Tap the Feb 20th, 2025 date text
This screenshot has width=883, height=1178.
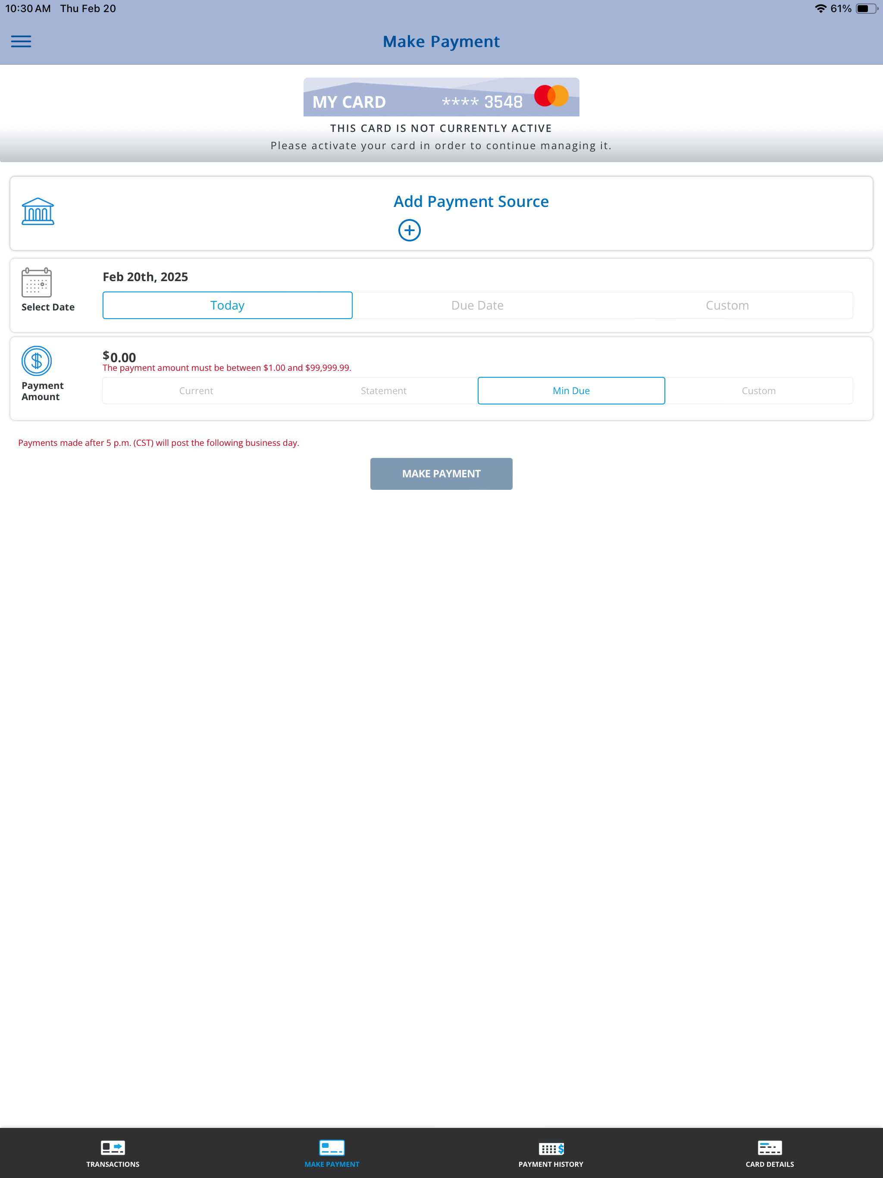click(x=145, y=276)
